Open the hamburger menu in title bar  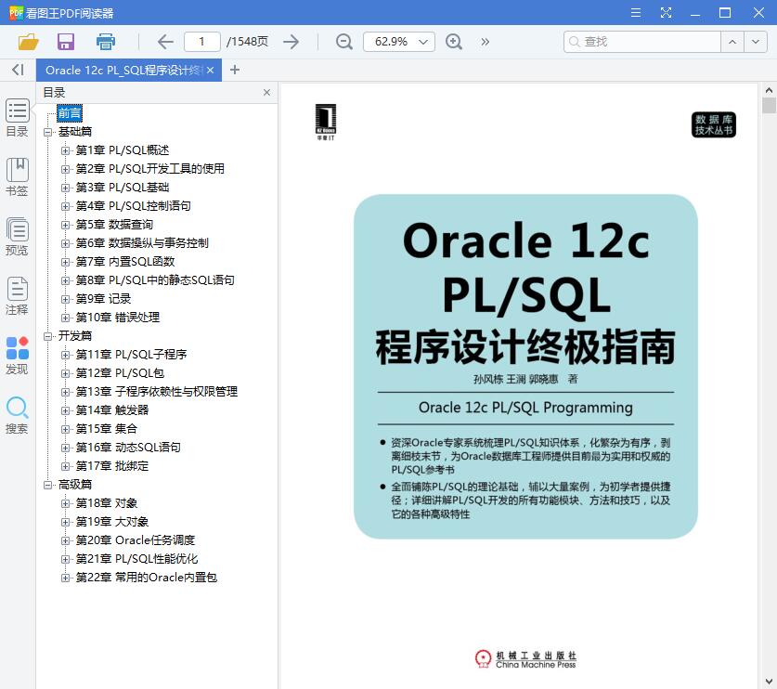(636, 13)
